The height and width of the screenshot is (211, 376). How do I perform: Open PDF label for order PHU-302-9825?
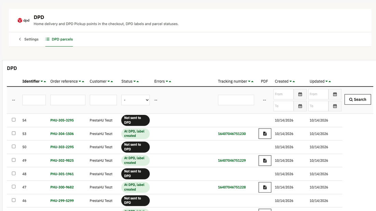265,161
